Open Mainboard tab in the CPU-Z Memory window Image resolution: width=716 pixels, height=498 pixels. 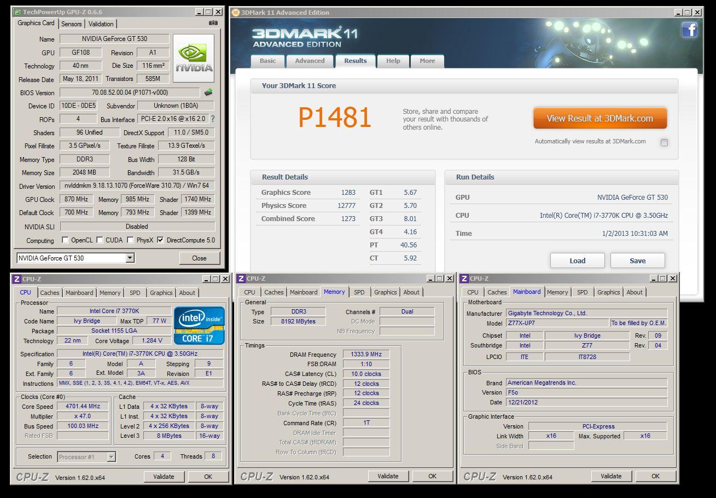[304, 292]
